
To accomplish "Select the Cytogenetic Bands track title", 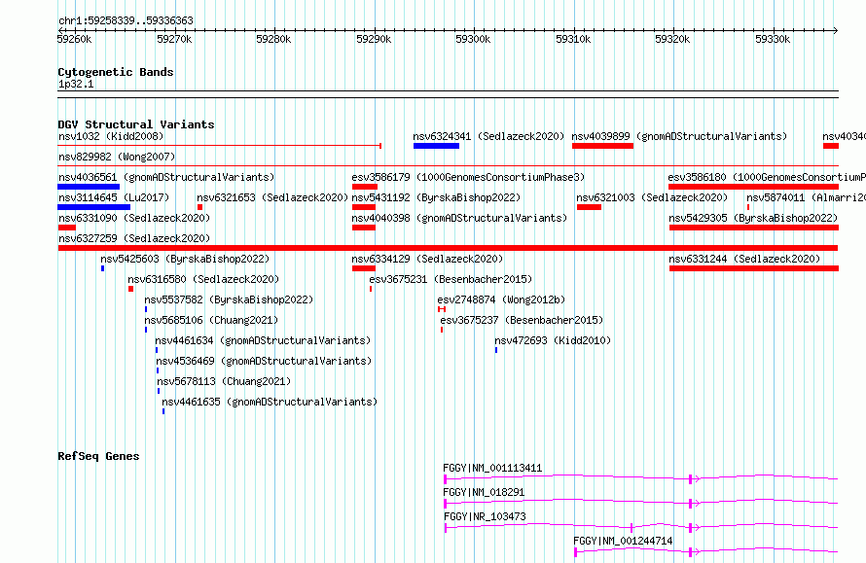I will (116, 72).
